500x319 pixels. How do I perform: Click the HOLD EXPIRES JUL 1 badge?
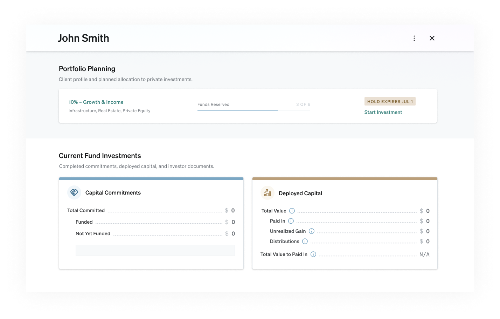click(x=390, y=101)
